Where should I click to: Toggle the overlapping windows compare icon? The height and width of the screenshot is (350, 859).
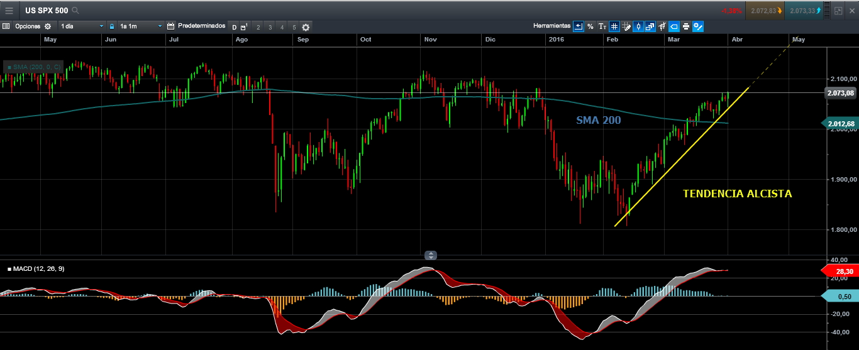650,26
